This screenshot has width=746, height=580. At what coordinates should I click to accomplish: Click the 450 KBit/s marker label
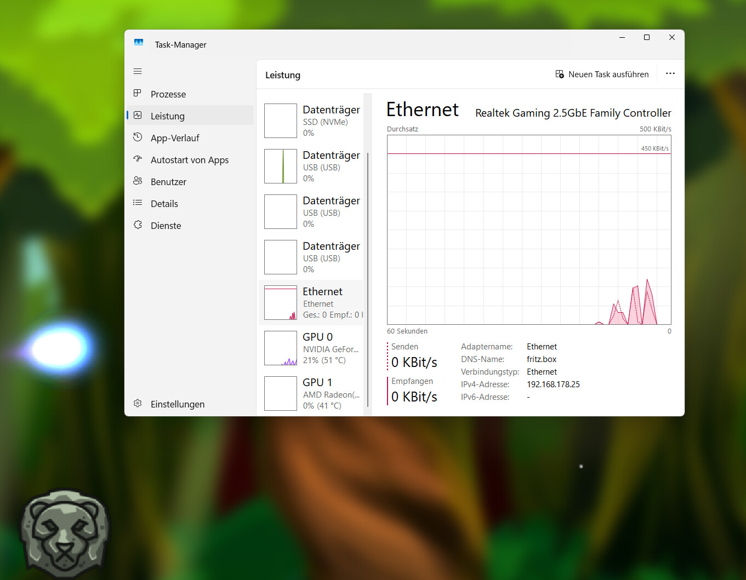click(655, 148)
